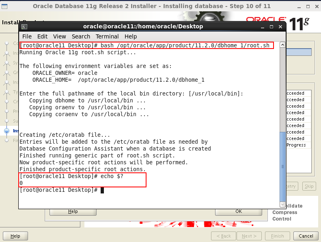Click the ORACLE_OWNER= oracle line
Screen dimensions: 321x242
65,73
